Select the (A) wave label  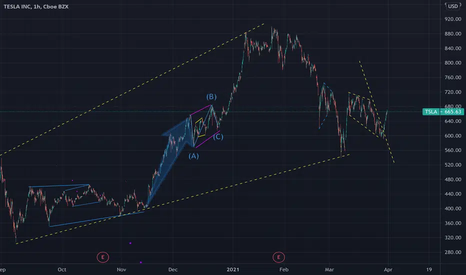(194, 156)
